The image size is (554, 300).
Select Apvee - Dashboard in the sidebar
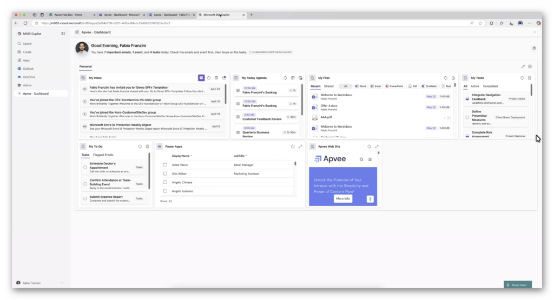35,94
